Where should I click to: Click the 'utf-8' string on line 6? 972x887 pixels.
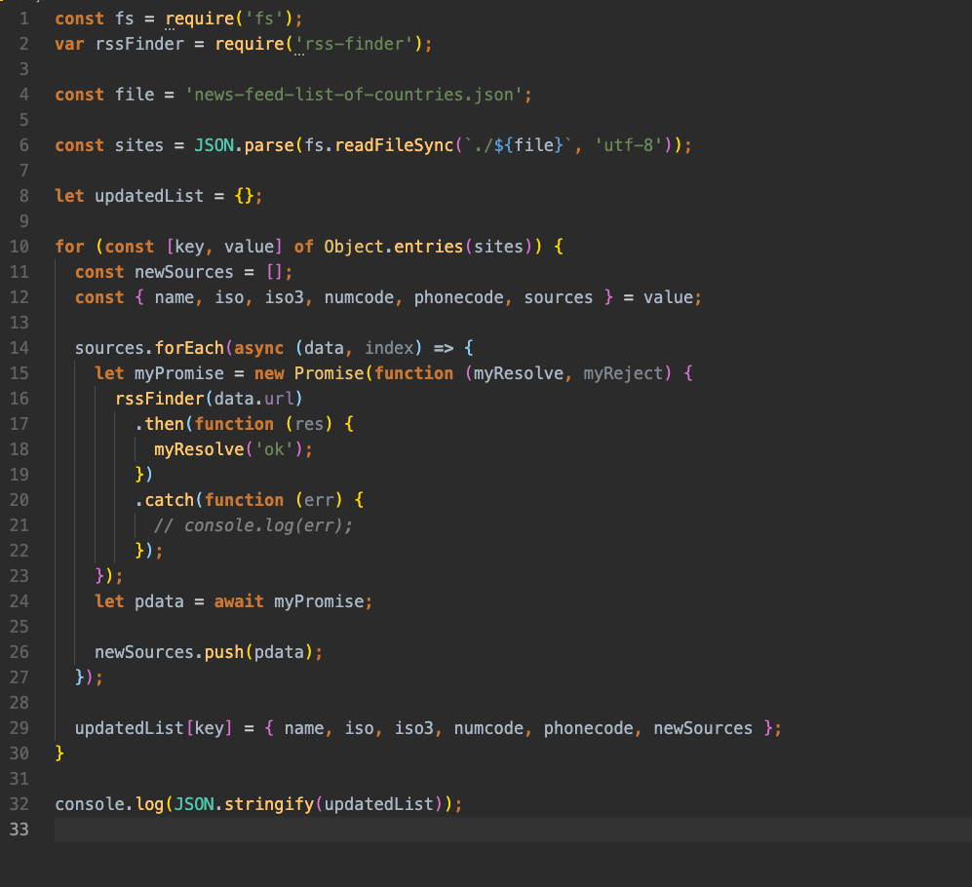pyautogui.click(x=629, y=145)
